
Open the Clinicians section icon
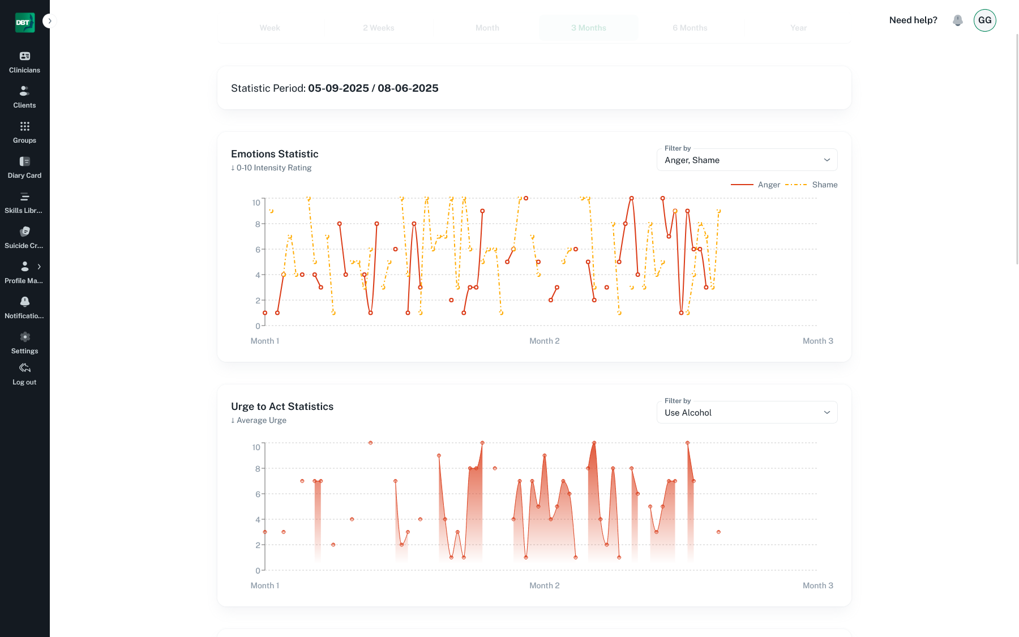(x=24, y=56)
